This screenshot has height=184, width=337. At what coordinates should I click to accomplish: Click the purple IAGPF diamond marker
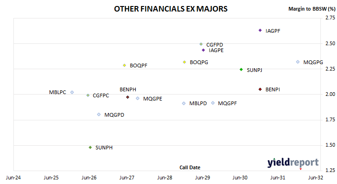(260, 30)
